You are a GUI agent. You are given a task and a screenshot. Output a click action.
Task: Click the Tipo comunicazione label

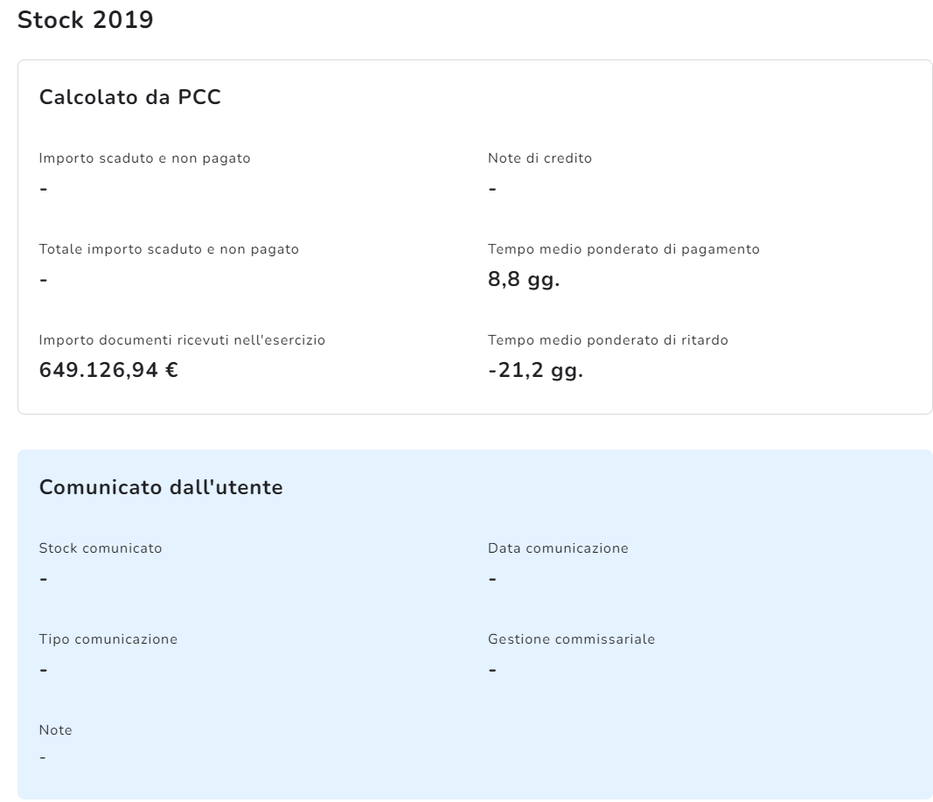pyautogui.click(x=108, y=639)
